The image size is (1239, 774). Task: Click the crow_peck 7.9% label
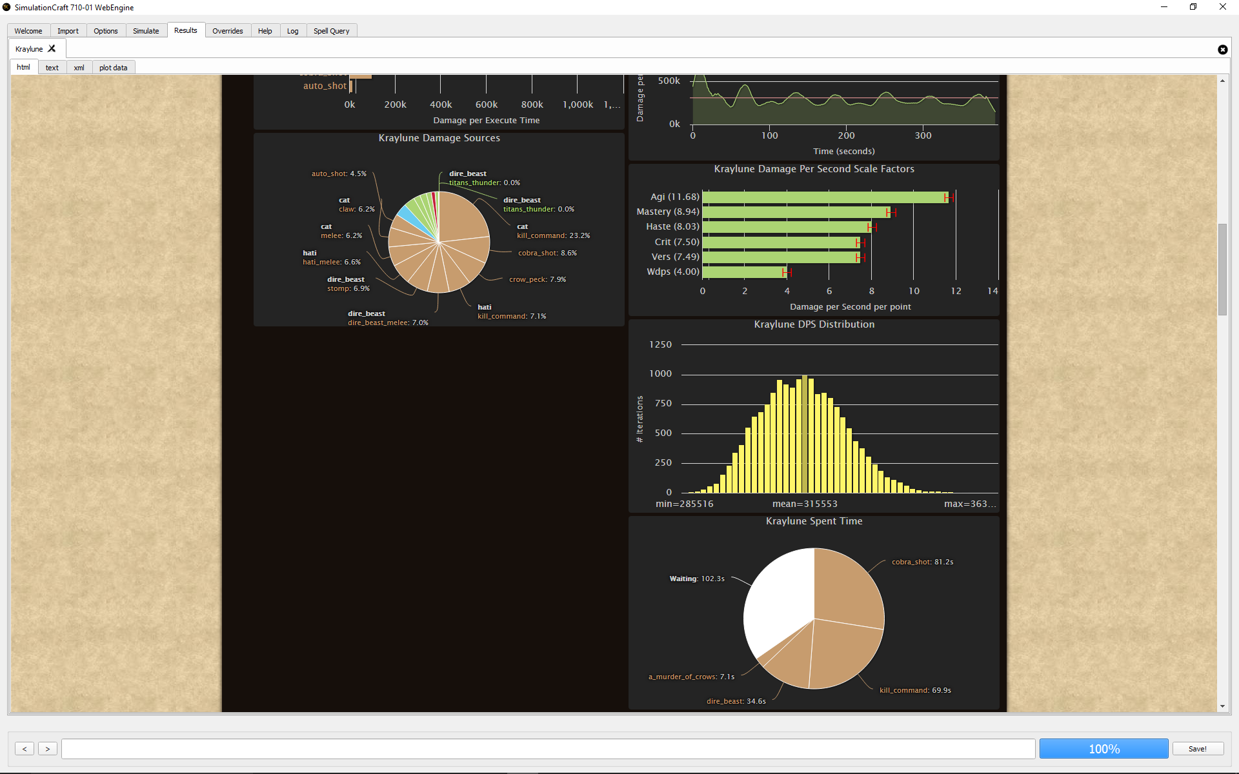click(538, 279)
